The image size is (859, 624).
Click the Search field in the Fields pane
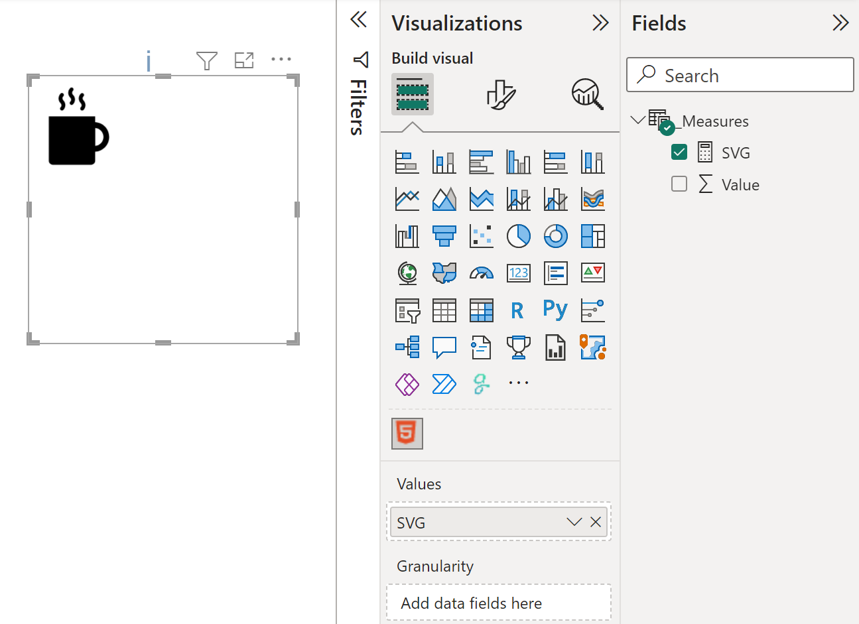[739, 75]
